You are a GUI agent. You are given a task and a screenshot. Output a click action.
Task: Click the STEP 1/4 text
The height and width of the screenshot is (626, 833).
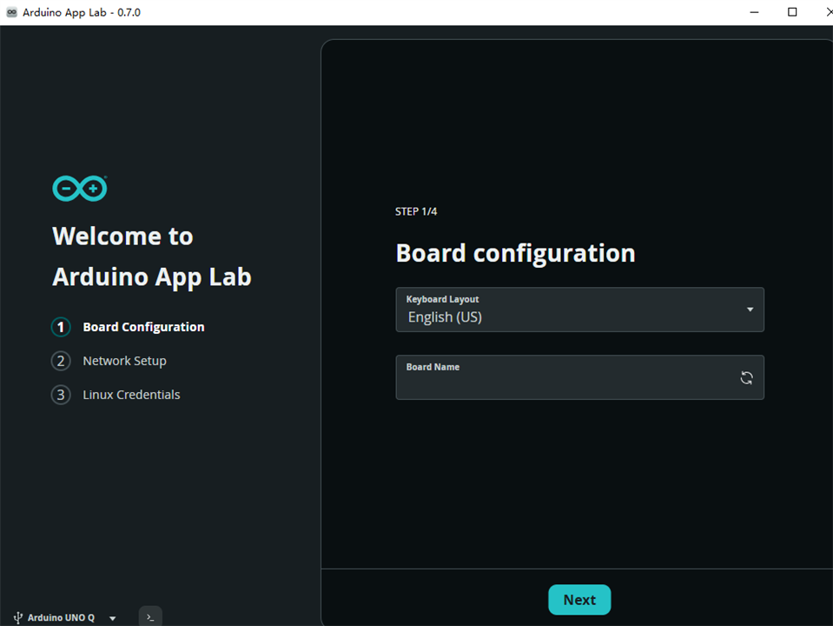(x=416, y=211)
